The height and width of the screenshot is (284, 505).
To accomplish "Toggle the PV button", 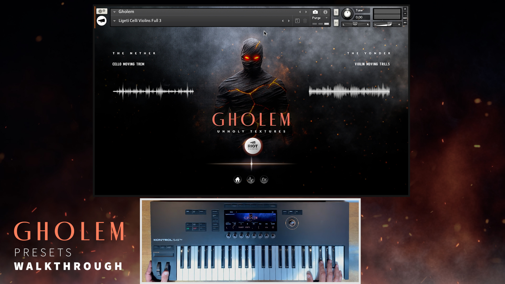I will click(x=405, y=23).
